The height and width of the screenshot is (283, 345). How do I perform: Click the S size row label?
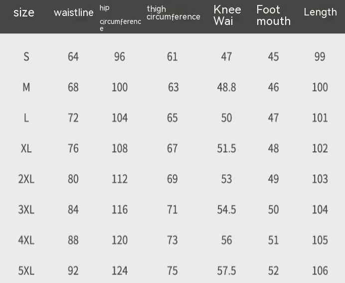26,57
